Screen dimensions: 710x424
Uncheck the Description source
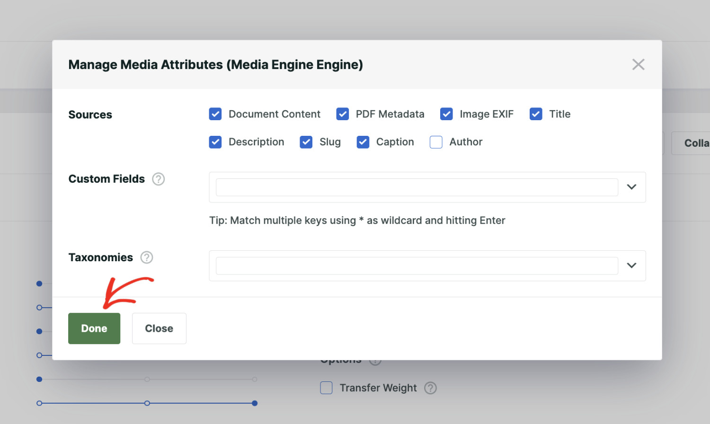click(215, 142)
